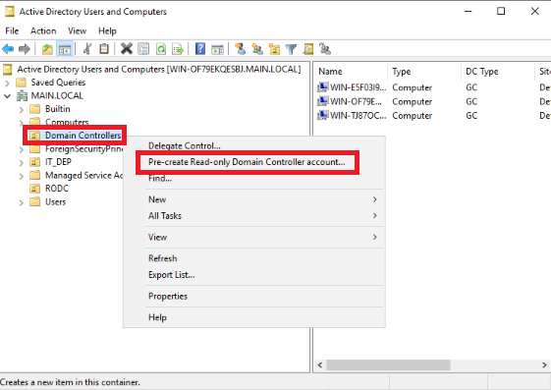Click the Paste clipboard icon
The height and width of the screenshot is (390, 551).
tap(104, 49)
